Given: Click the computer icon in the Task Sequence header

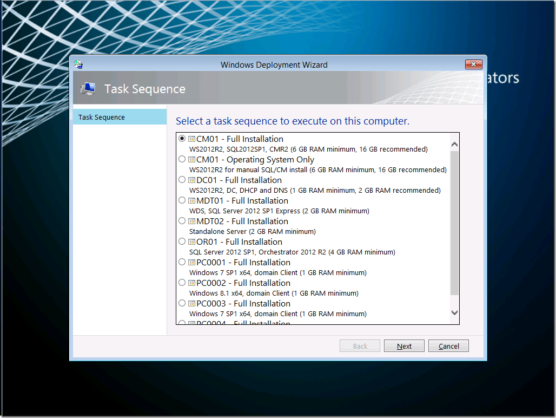Looking at the screenshot, I should coord(88,88).
